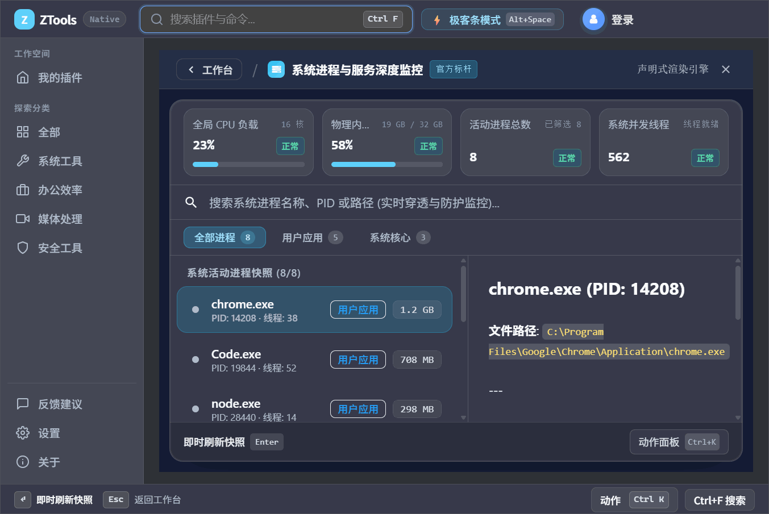The width and height of the screenshot is (769, 514).
Task: Click the plugin's blue server icon
Action: click(276, 69)
